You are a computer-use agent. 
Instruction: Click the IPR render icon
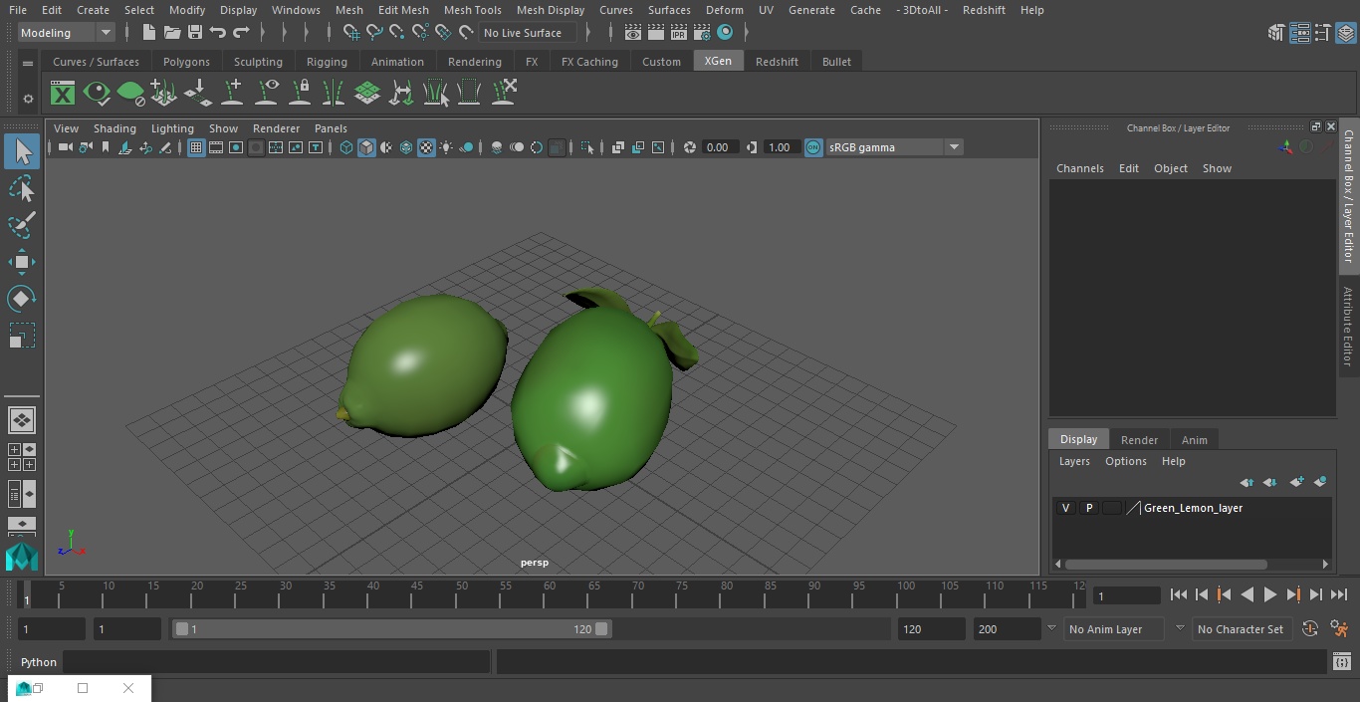click(679, 33)
